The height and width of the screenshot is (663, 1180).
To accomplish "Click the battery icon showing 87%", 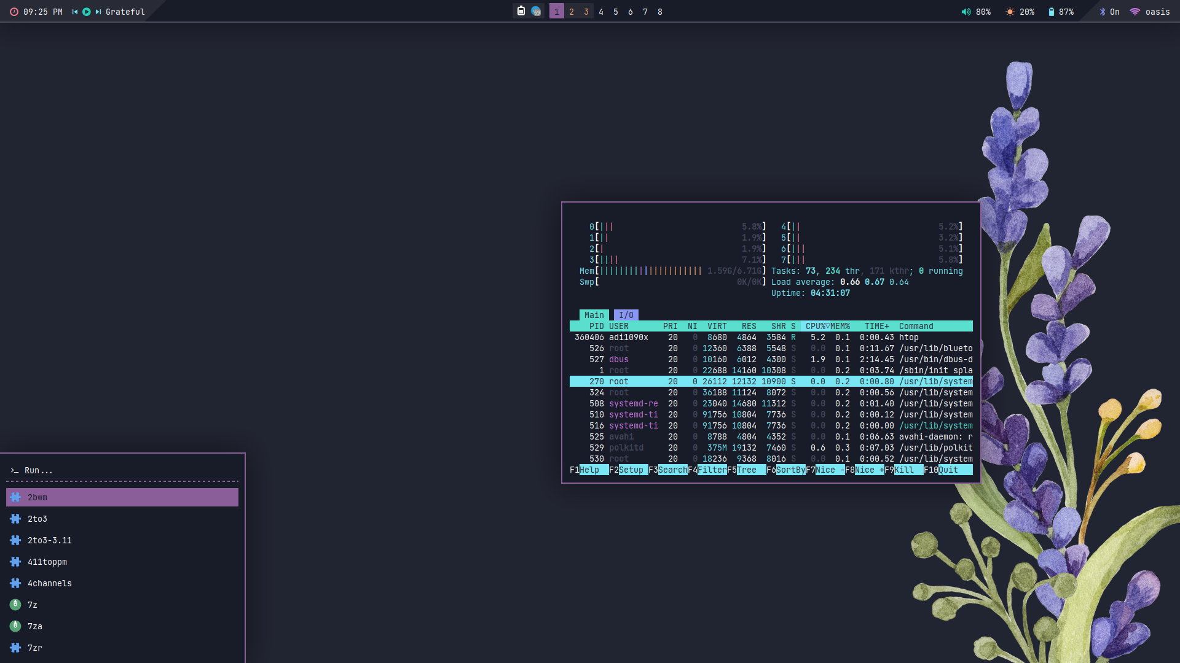I will pyautogui.click(x=1051, y=12).
